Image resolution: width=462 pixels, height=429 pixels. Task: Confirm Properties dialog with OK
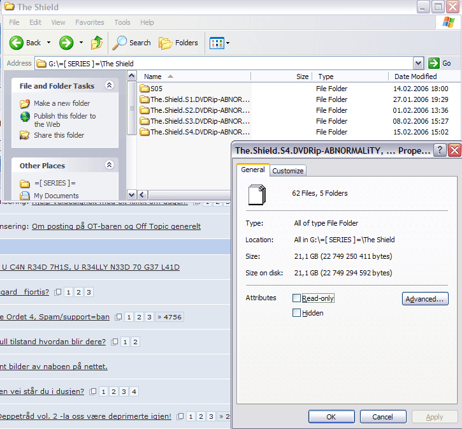tap(331, 417)
